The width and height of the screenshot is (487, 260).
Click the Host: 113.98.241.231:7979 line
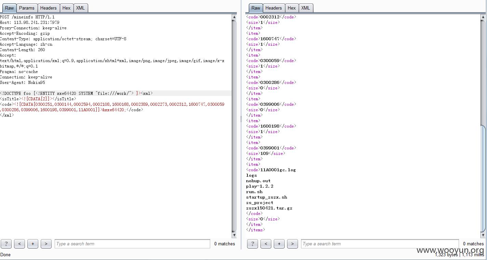(30, 23)
